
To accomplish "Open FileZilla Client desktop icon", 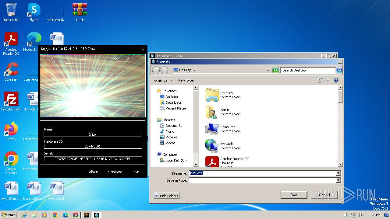I will pos(11,101).
